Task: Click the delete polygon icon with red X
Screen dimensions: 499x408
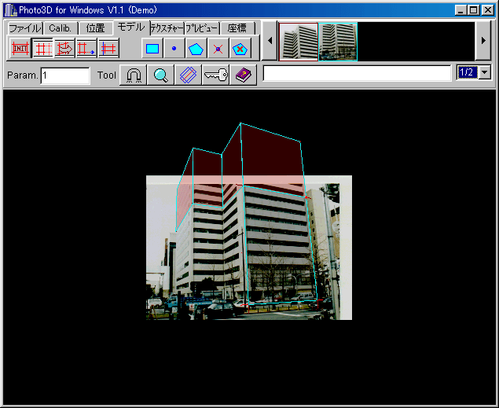Action: [240, 48]
